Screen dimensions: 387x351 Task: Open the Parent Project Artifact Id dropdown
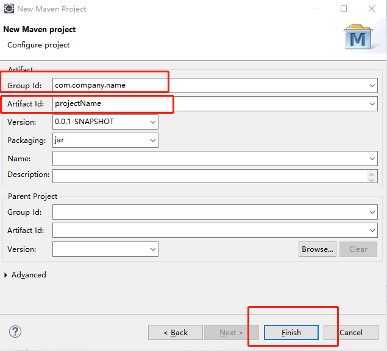click(372, 231)
